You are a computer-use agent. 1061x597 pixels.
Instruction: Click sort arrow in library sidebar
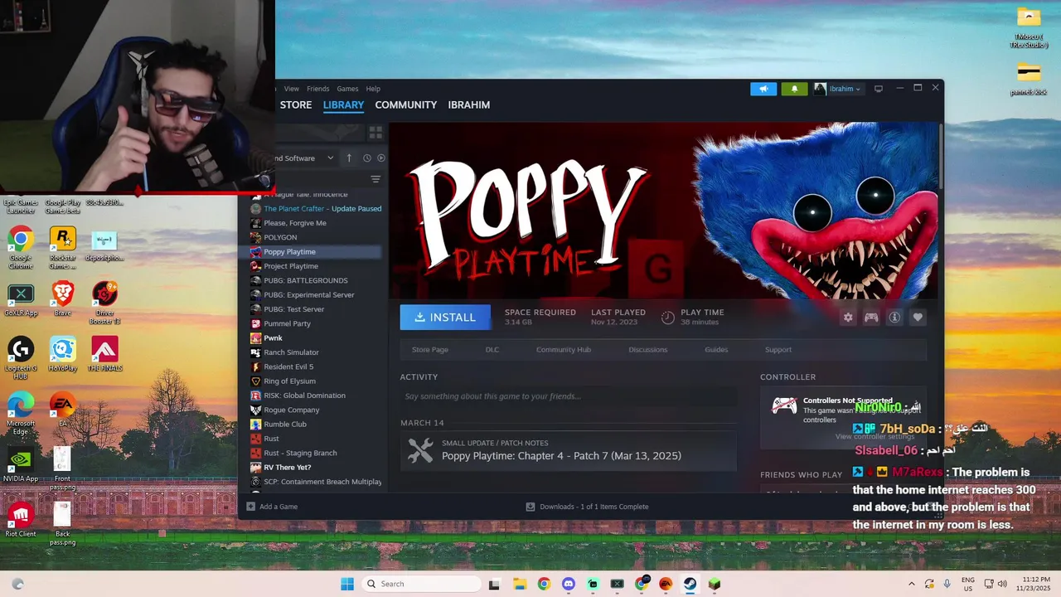pos(349,158)
